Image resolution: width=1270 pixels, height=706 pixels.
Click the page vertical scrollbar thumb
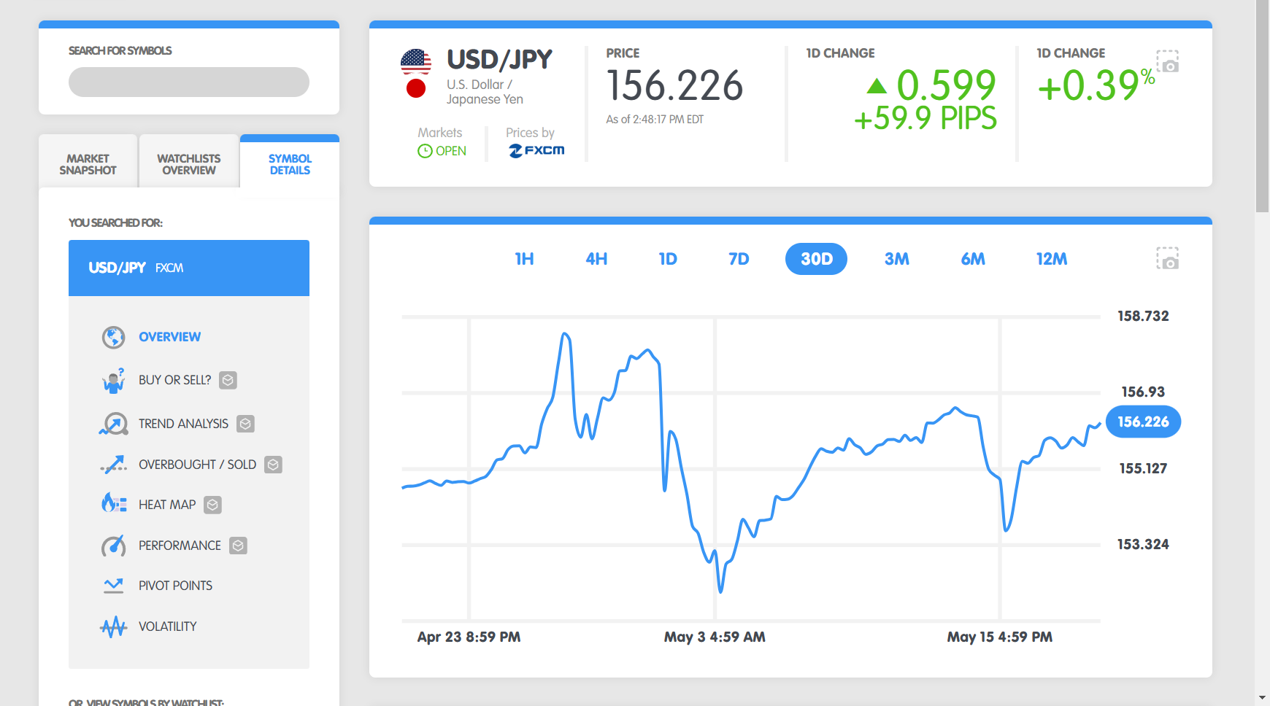pyautogui.click(x=1262, y=109)
